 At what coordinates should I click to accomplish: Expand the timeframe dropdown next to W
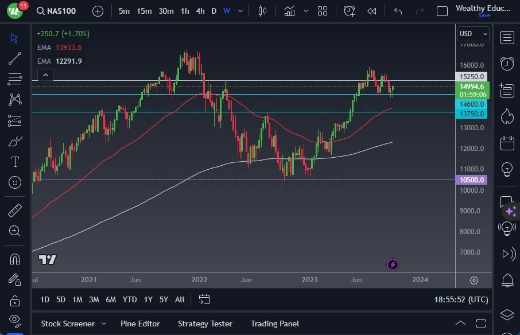[240, 11]
